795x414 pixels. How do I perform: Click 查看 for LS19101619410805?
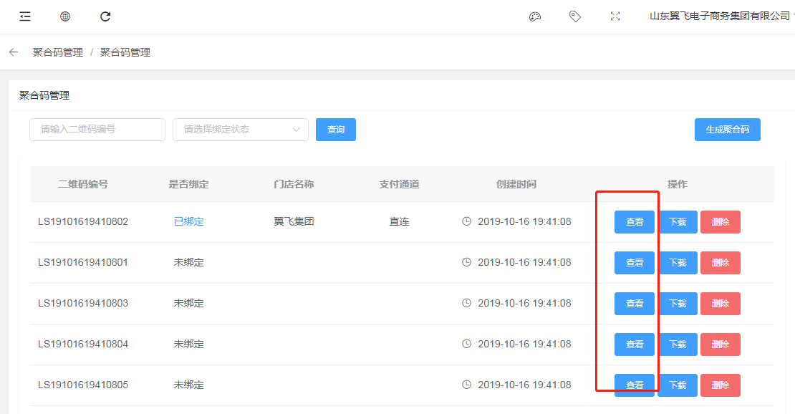click(635, 385)
